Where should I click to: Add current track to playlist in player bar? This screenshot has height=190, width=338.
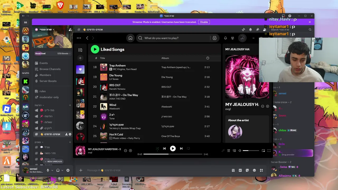click(130, 151)
